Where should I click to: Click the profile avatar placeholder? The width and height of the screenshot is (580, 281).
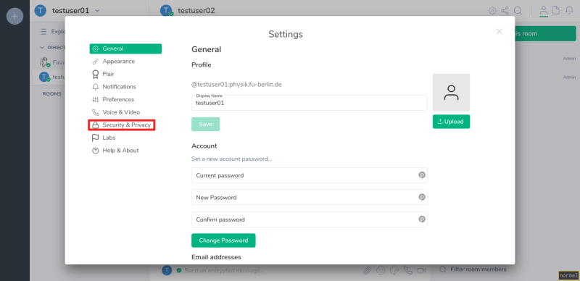[x=451, y=93]
